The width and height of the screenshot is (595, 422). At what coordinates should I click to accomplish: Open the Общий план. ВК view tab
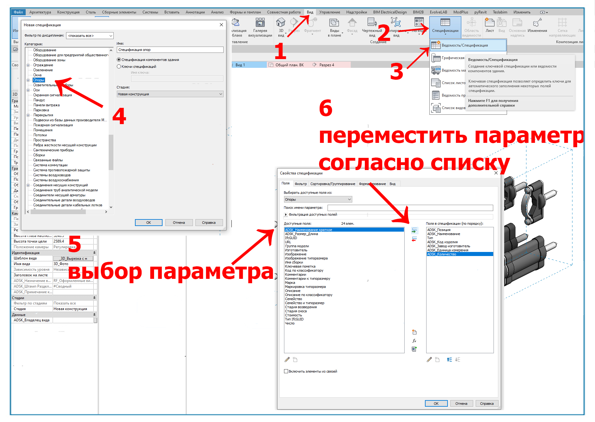(290, 65)
